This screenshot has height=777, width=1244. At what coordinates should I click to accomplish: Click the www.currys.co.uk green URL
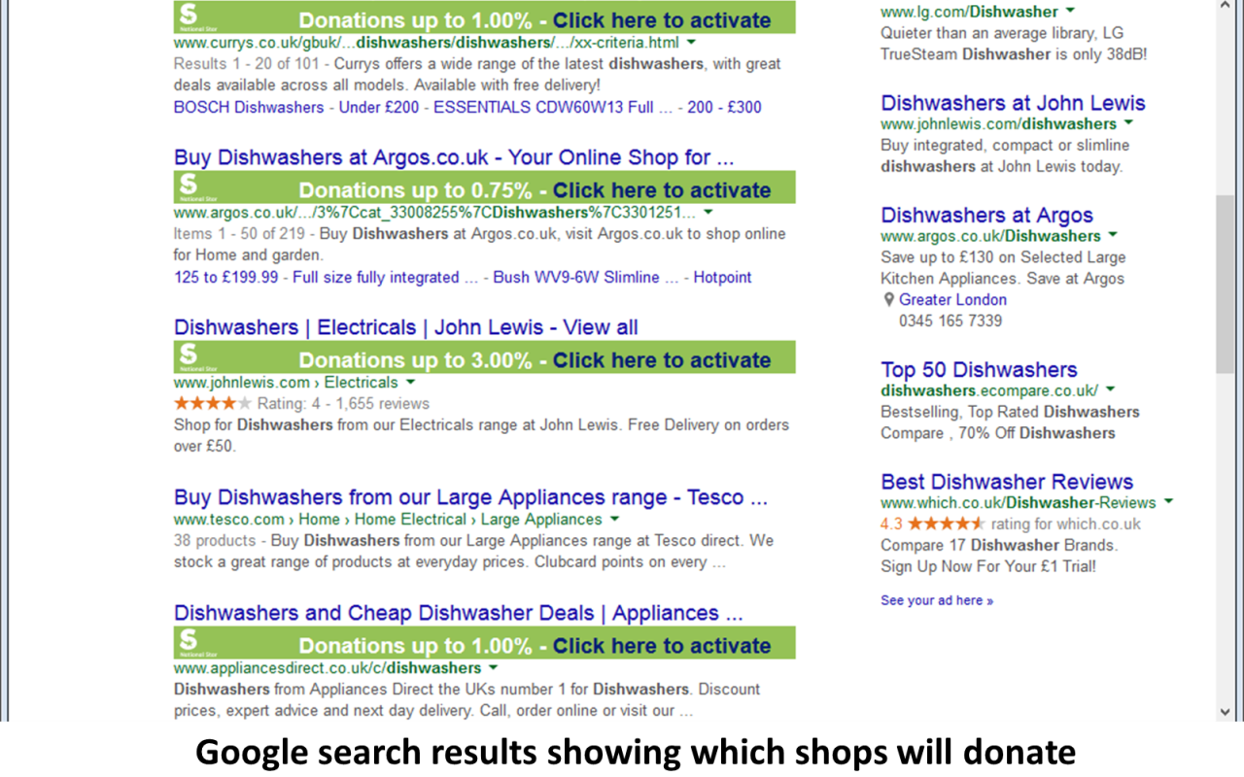click(x=427, y=43)
